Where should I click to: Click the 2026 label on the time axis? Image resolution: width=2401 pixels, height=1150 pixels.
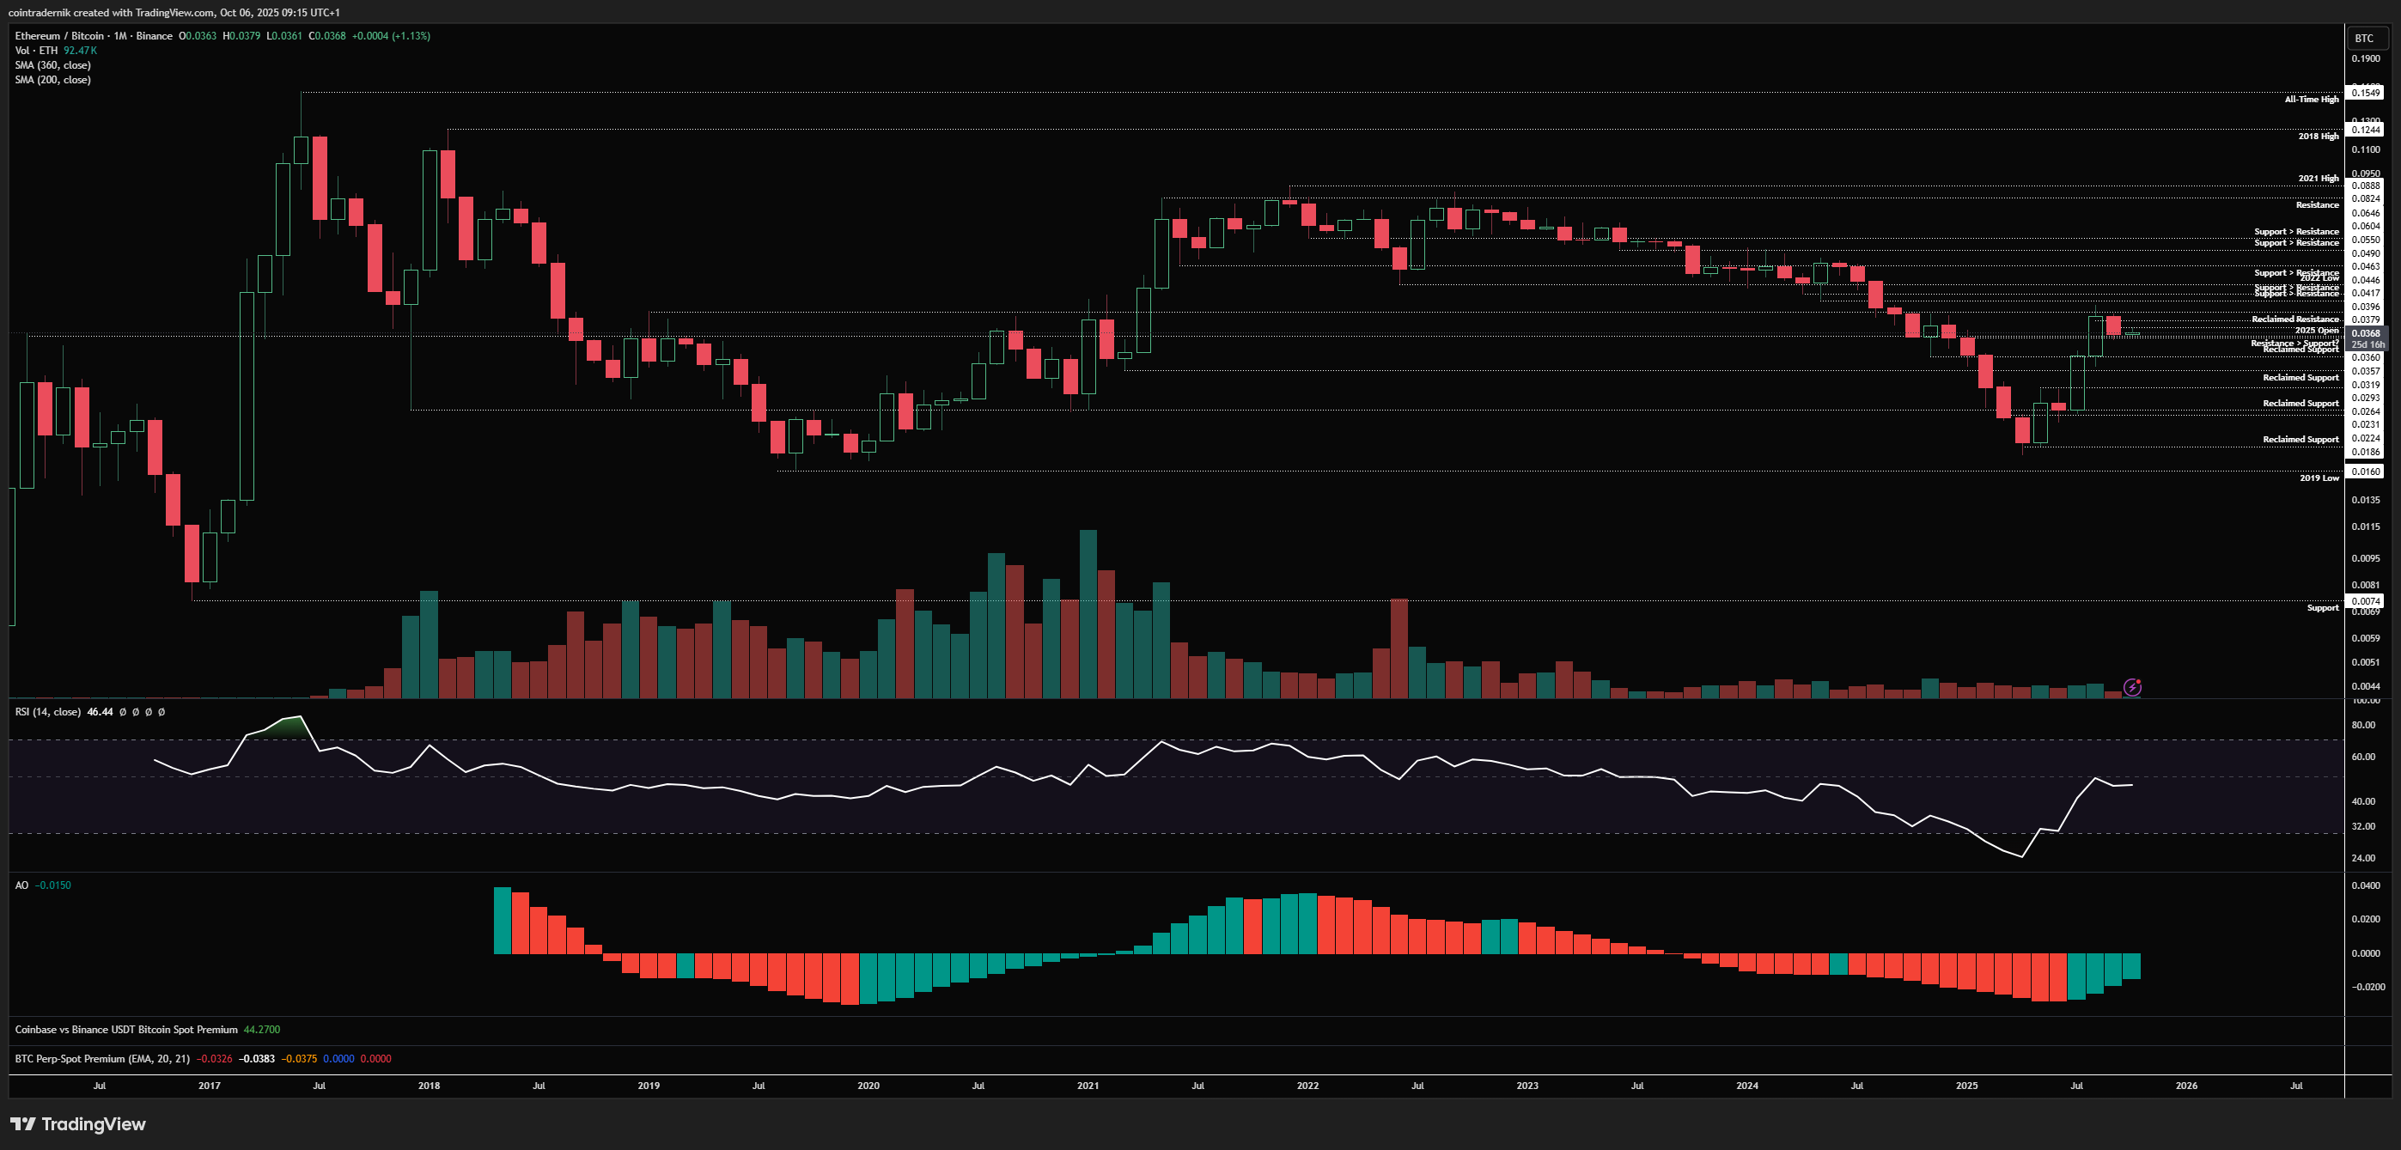click(2185, 1086)
